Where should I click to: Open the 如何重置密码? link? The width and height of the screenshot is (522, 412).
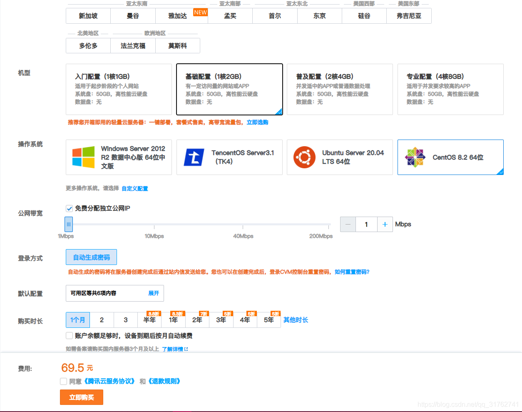tap(352, 272)
